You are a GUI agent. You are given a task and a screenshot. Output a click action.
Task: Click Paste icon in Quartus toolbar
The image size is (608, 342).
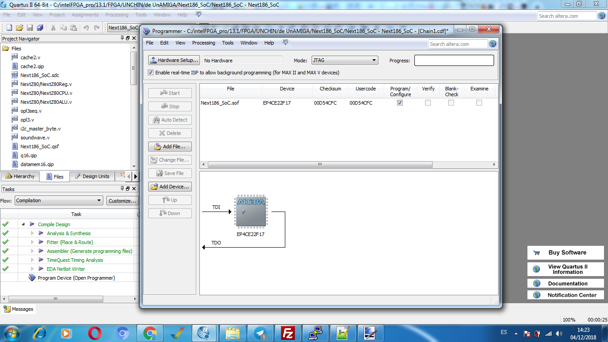73,28
